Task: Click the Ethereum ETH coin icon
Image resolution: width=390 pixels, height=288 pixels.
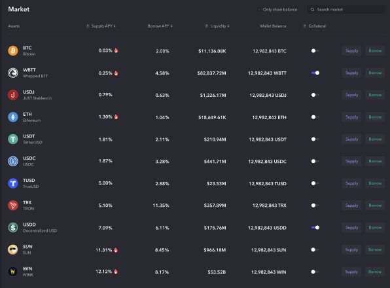Action: tap(13, 117)
